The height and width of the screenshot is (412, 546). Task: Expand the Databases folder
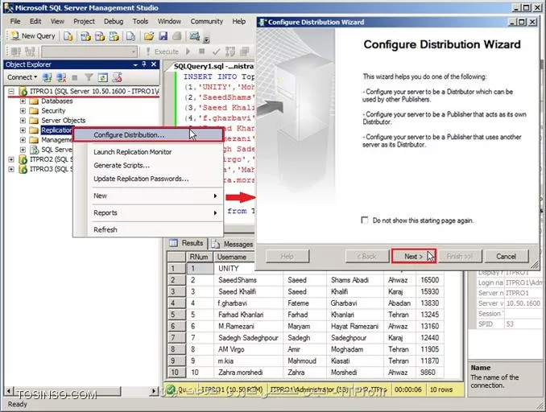click(23, 101)
